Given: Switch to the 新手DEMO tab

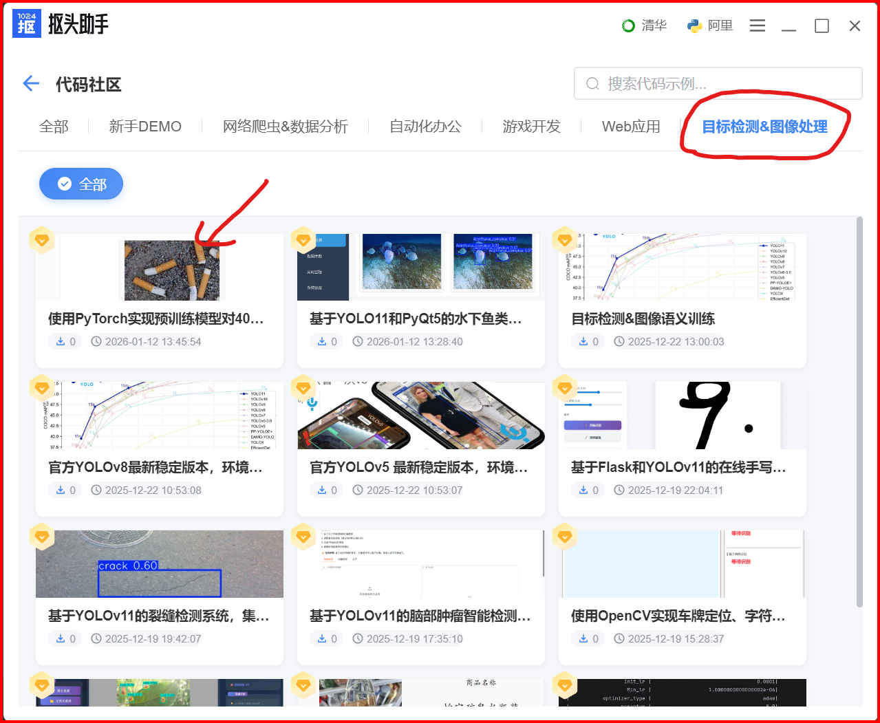Looking at the screenshot, I should (x=145, y=127).
